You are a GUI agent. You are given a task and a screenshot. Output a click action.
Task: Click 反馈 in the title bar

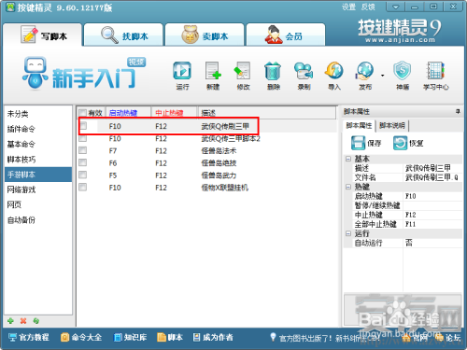point(368,7)
